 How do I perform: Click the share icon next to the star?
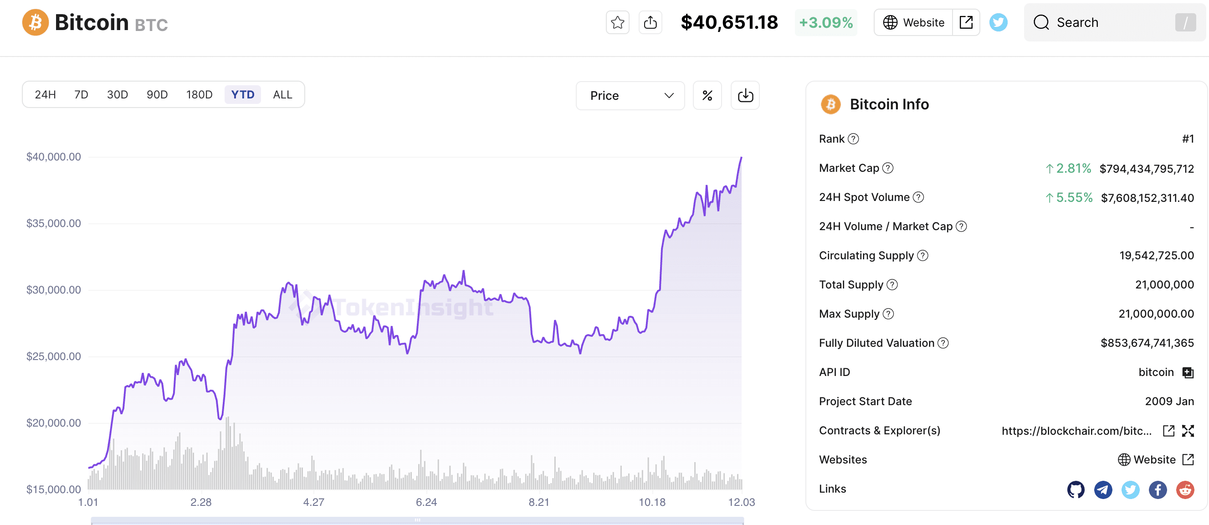(650, 22)
